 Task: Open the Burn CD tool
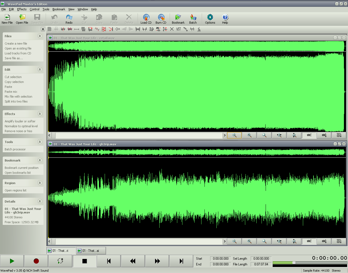(161, 19)
